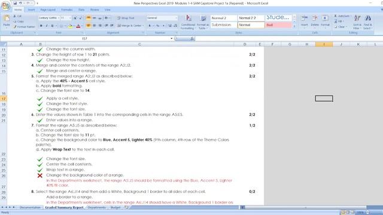Toggle Bold formatting
The width and height of the screenshot is (383, 215).
[x=41, y=26]
